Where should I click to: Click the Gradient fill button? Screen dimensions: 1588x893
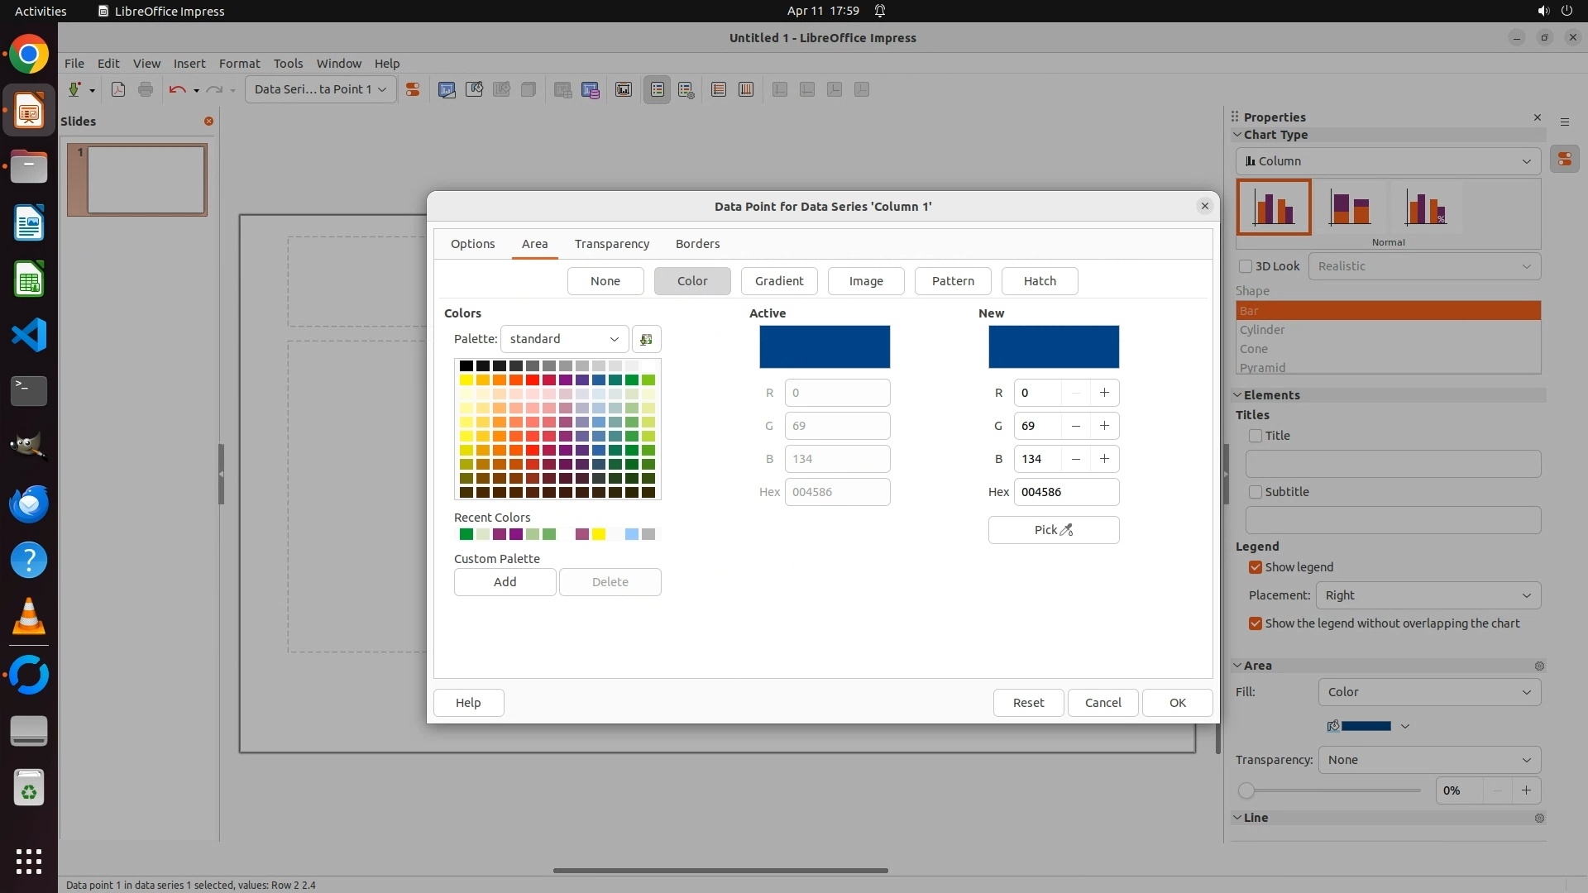click(x=779, y=281)
